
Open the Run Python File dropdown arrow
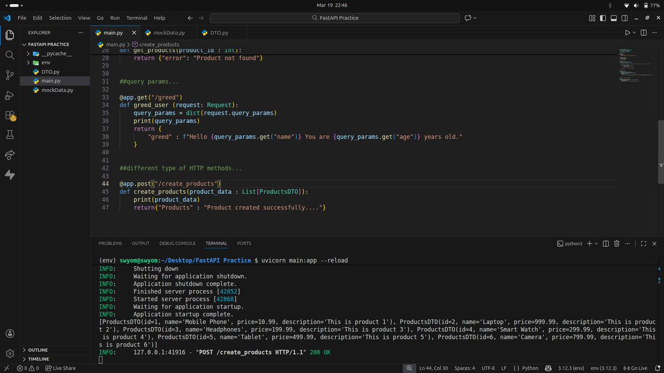[634, 33]
